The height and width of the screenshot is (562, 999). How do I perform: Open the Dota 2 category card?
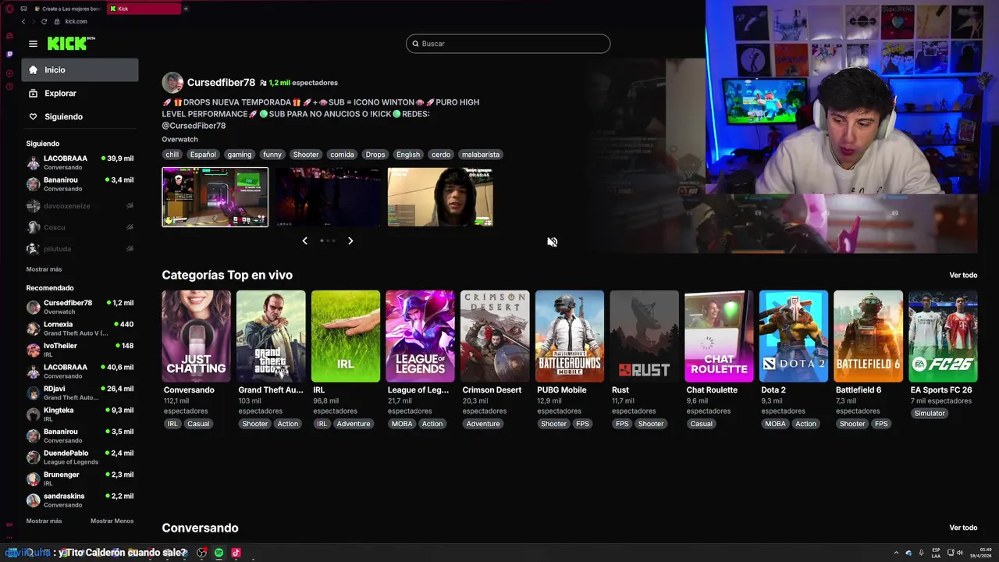[x=794, y=336]
